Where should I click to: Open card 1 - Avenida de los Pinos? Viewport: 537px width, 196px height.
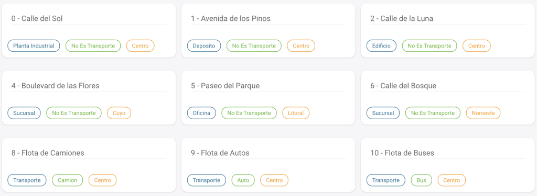268,30
